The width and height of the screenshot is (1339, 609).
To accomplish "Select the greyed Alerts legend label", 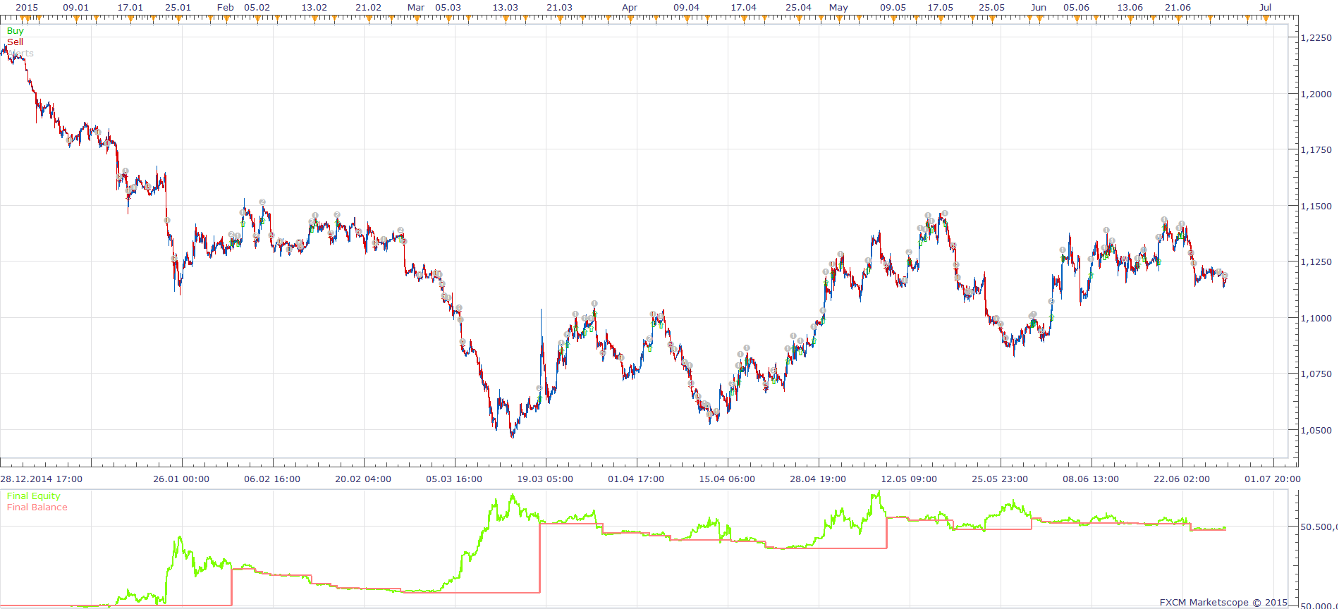I will pyautogui.click(x=20, y=54).
